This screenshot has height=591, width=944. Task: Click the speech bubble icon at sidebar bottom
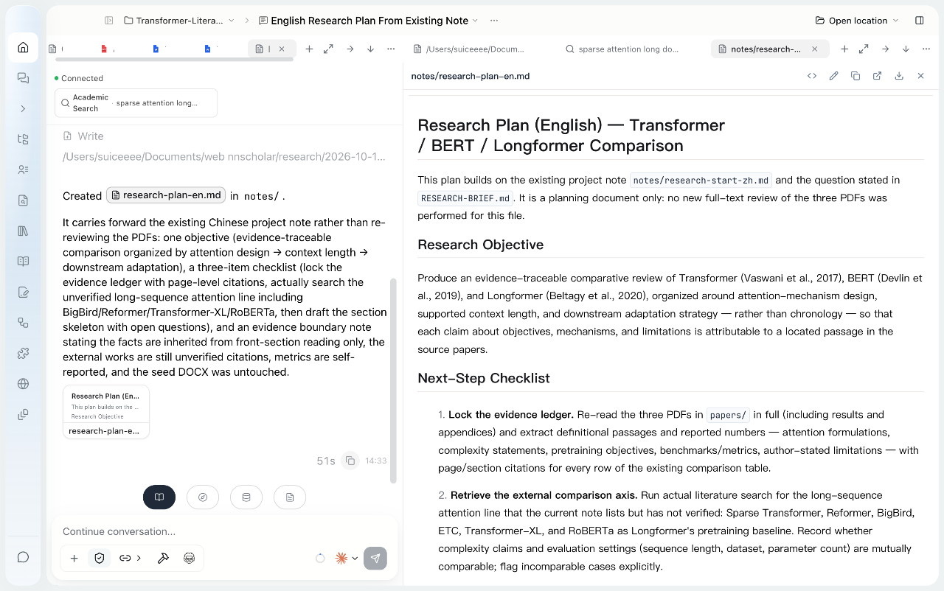pos(23,557)
